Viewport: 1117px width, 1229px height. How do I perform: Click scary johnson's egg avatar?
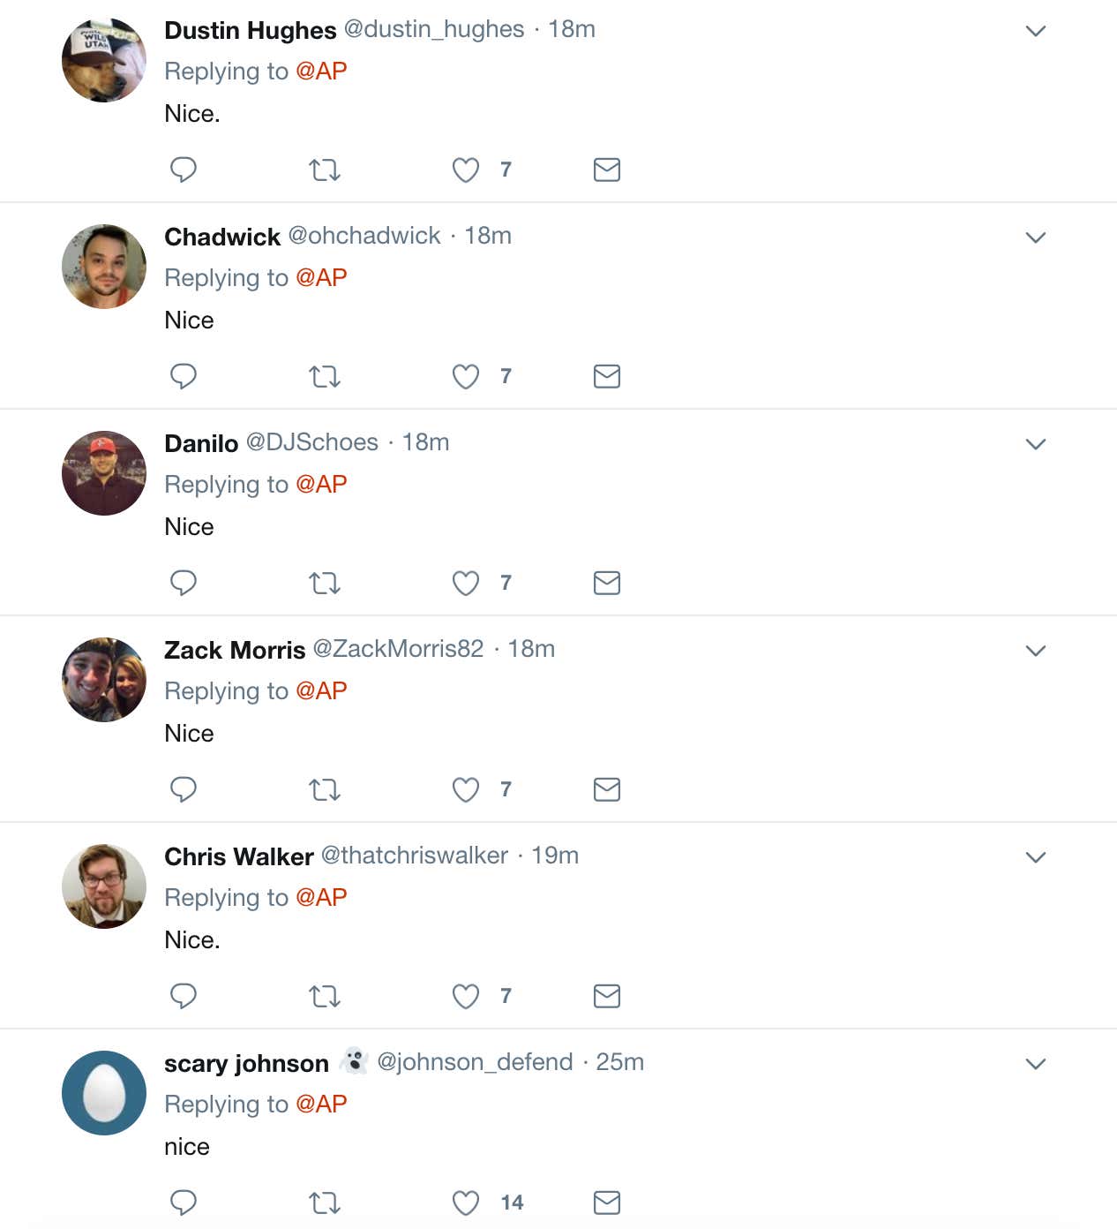(104, 1093)
